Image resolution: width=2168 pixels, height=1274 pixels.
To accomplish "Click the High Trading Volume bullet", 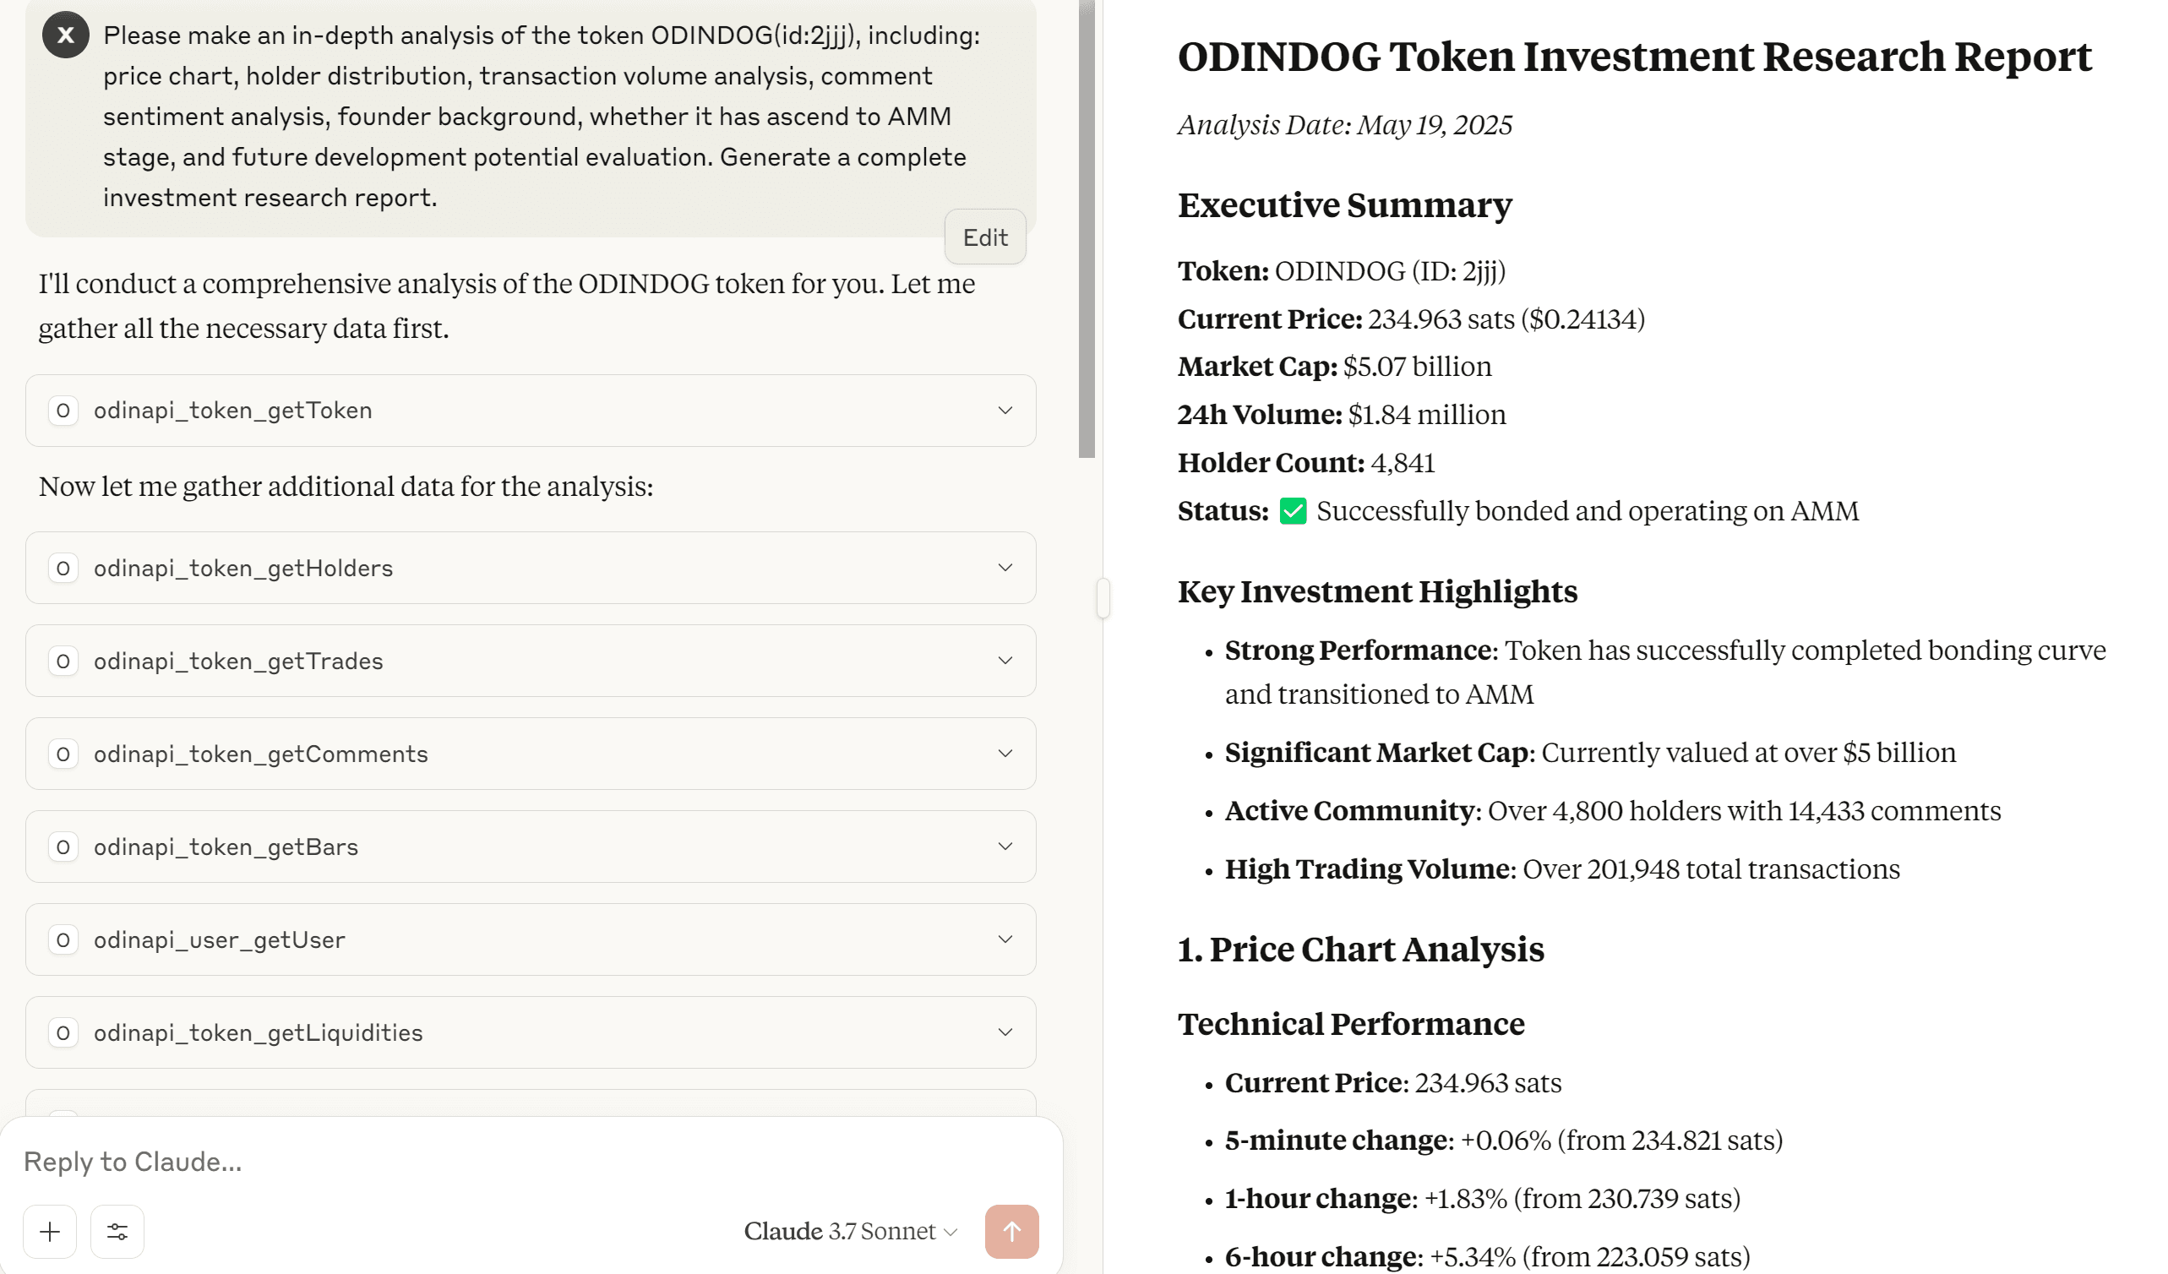I will (1562, 869).
